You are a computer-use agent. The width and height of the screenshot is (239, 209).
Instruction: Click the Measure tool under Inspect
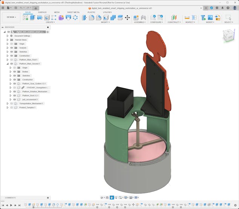187,17
